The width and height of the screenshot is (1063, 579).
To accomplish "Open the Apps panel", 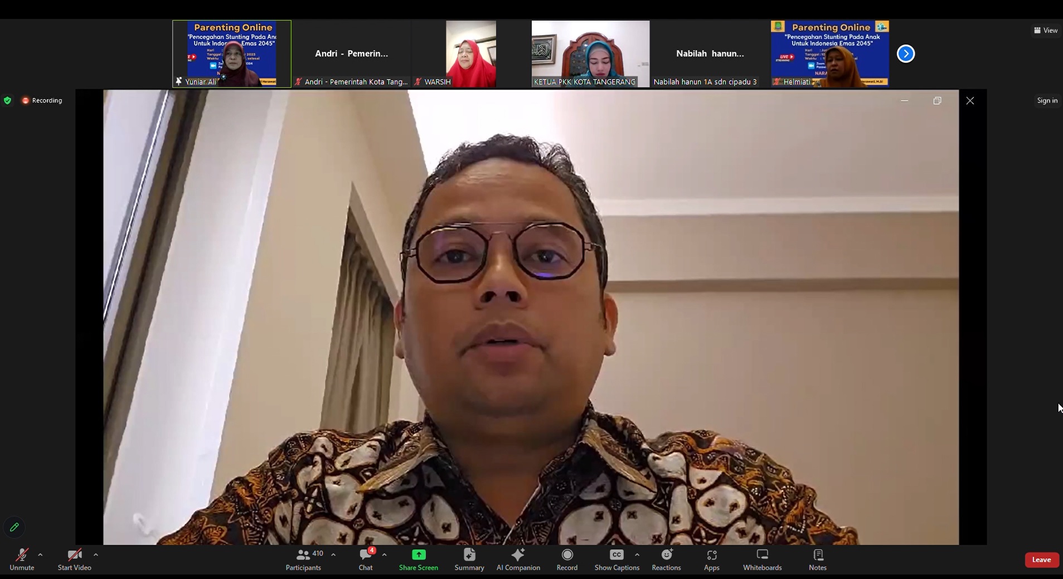I will [711, 559].
